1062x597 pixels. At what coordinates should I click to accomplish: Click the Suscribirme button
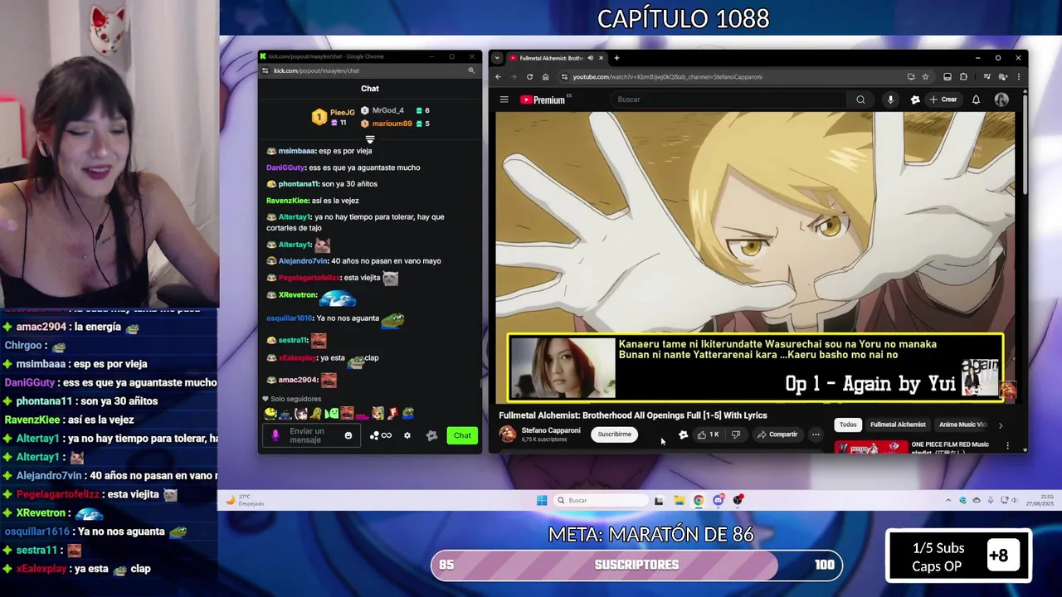coord(615,434)
